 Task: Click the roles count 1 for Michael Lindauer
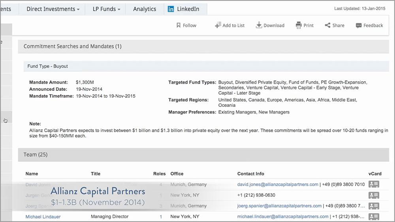click(x=161, y=217)
